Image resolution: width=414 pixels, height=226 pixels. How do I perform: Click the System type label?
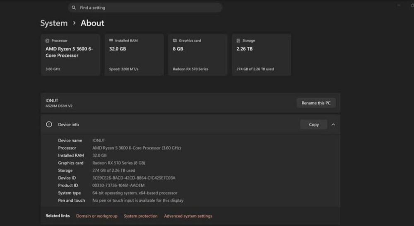(70, 193)
